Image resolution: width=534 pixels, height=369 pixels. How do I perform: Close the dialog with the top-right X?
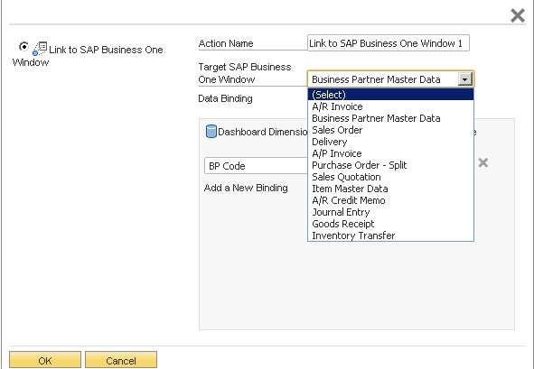(x=518, y=15)
